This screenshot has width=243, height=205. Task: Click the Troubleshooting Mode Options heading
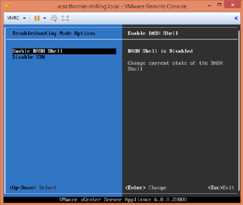tap(54, 33)
